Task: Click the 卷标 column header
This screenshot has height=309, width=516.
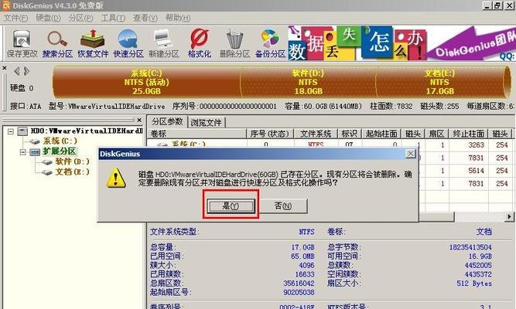Action: coord(196,134)
